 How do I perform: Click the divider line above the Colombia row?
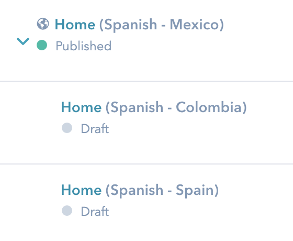point(146,81)
